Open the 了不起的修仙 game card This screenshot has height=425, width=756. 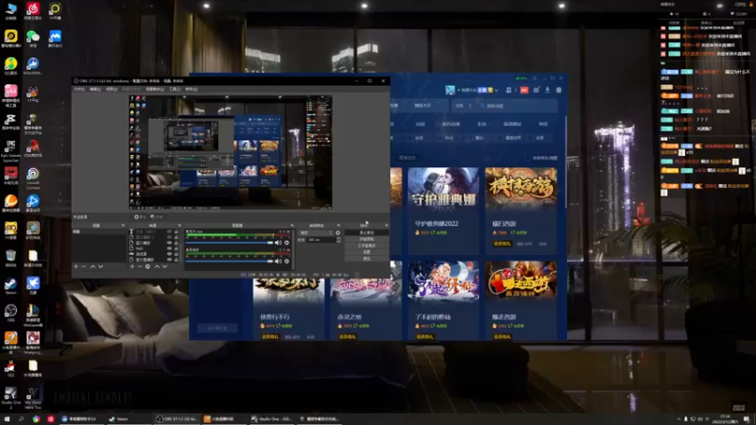(443, 300)
